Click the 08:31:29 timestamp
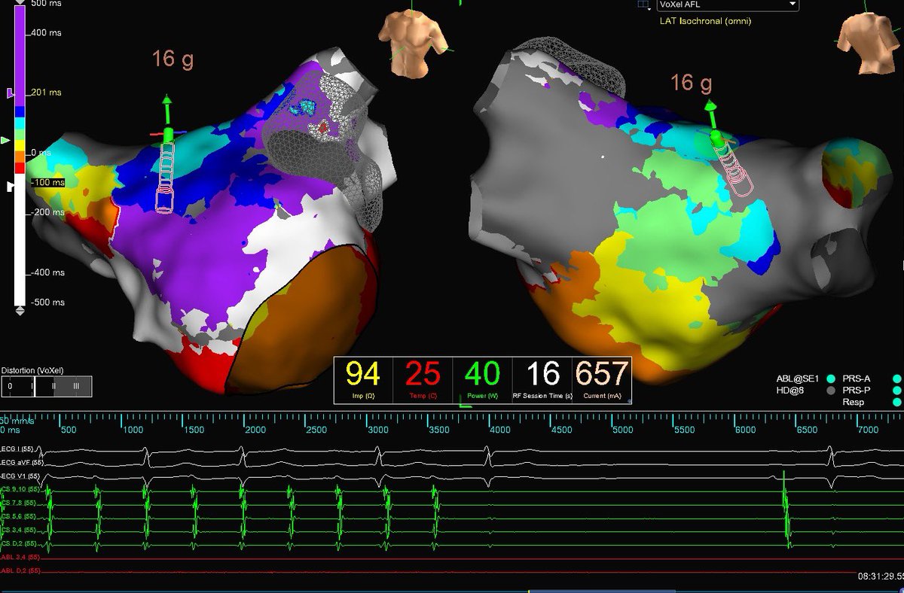 [880, 576]
